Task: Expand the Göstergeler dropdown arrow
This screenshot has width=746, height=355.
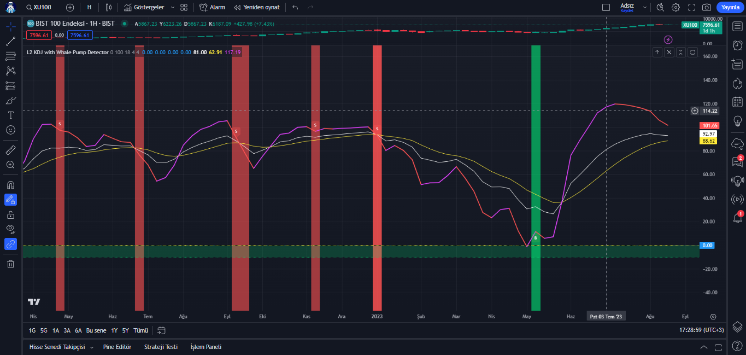Action: click(173, 8)
